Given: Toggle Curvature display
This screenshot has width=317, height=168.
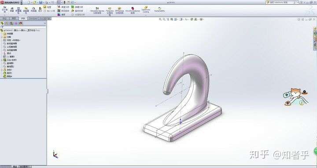Looking at the screenshot, I should click(x=62, y=14).
